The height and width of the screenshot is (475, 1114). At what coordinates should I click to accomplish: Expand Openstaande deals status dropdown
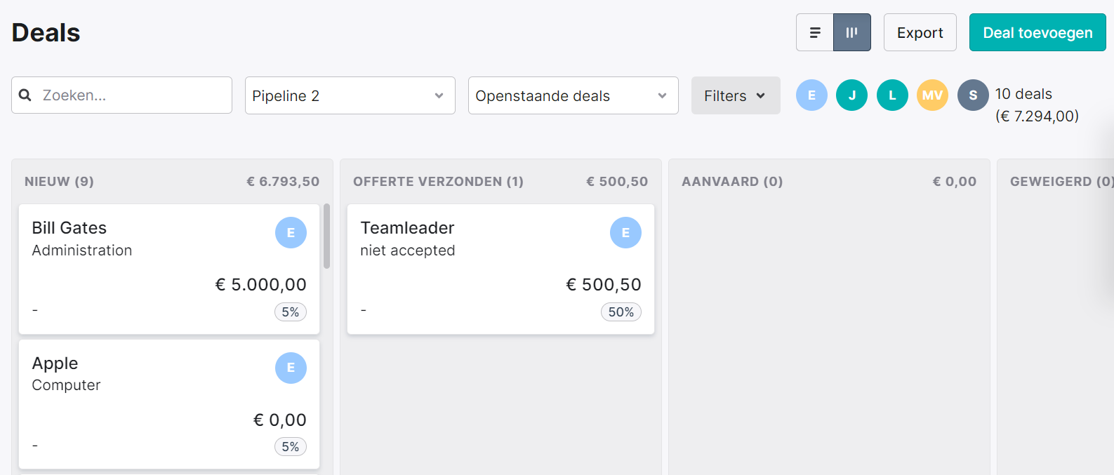pyautogui.click(x=573, y=95)
